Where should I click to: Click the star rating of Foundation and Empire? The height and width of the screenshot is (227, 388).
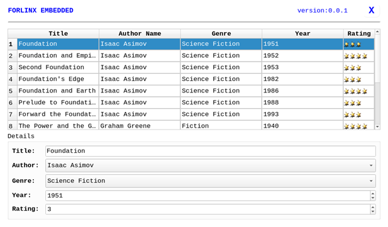pyautogui.click(x=359, y=56)
